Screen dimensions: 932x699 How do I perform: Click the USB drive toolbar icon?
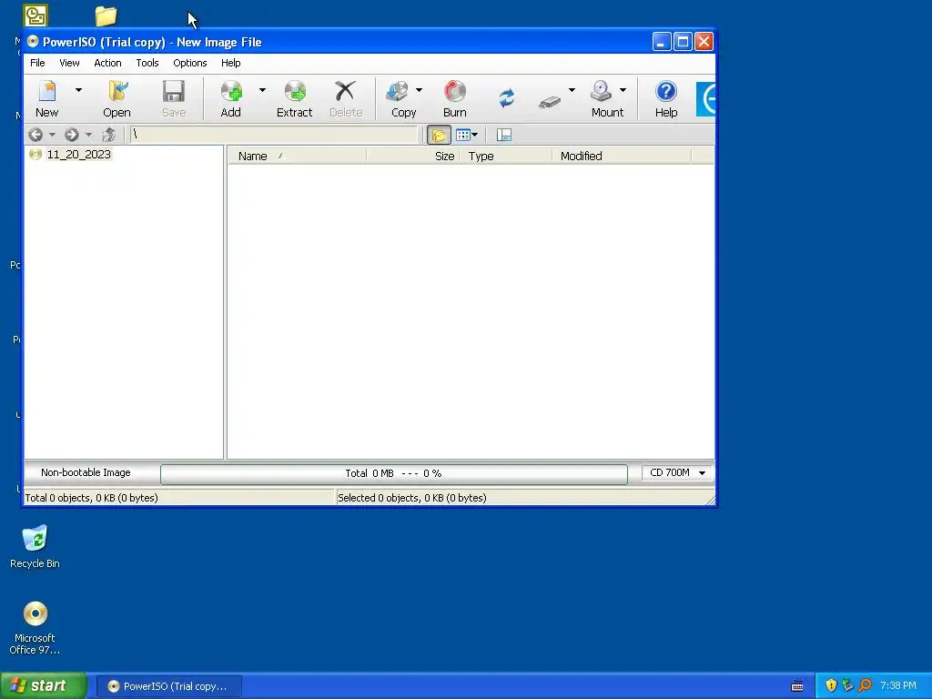pyautogui.click(x=550, y=102)
